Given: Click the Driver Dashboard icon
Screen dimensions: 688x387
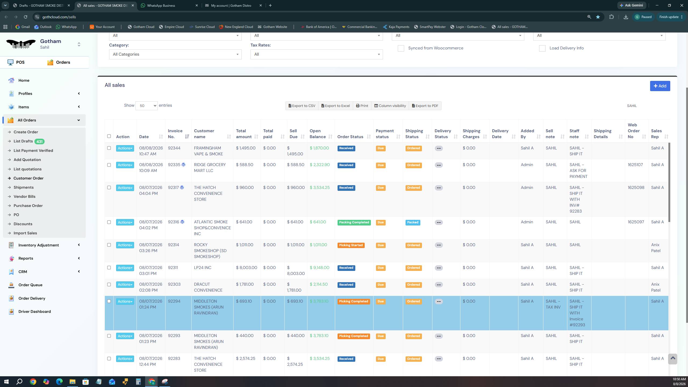Looking at the screenshot, I should 11,311.
